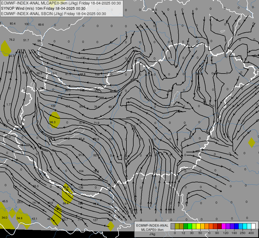Click the map value 136

pyautogui.click(x=81, y=187)
